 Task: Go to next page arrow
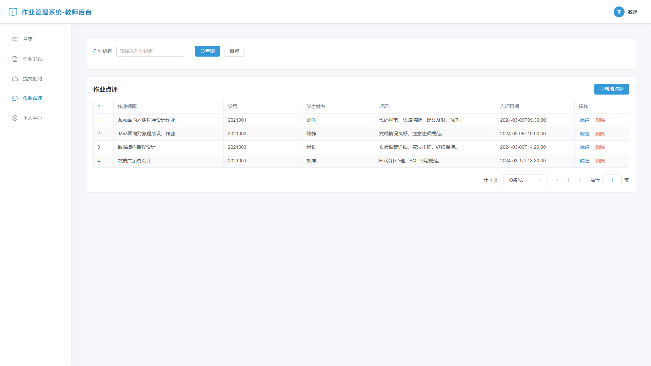tap(579, 180)
